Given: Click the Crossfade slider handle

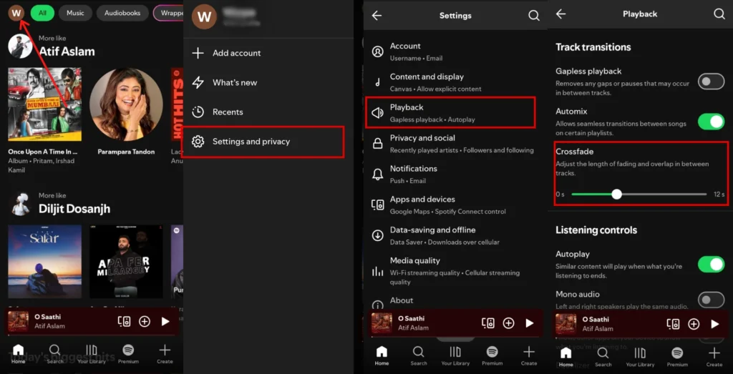Looking at the screenshot, I should coord(616,195).
